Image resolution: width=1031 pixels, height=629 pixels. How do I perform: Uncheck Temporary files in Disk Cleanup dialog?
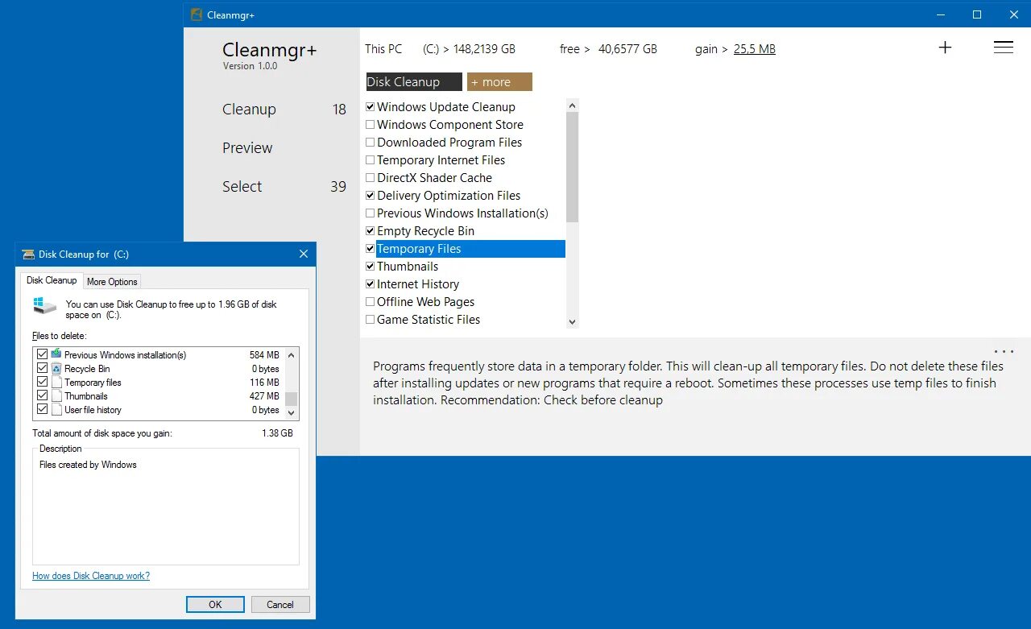(x=43, y=382)
